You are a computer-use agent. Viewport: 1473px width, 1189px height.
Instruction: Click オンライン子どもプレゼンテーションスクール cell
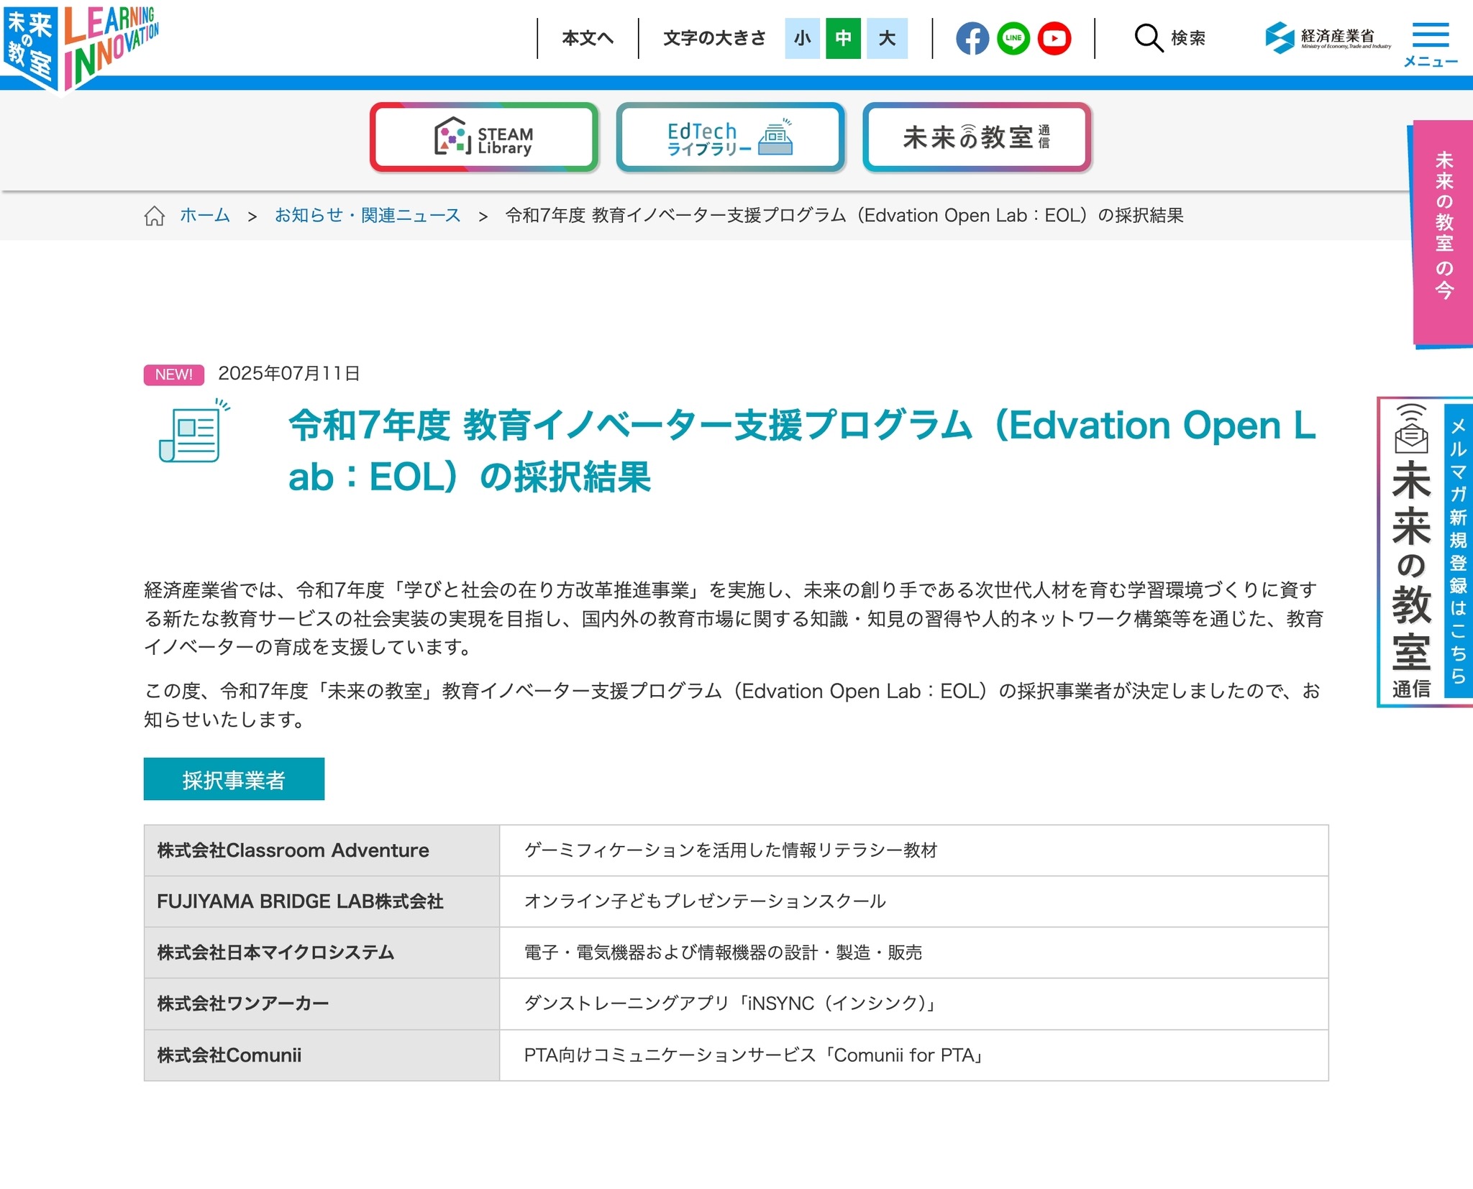pyautogui.click(x=913, y=901)
